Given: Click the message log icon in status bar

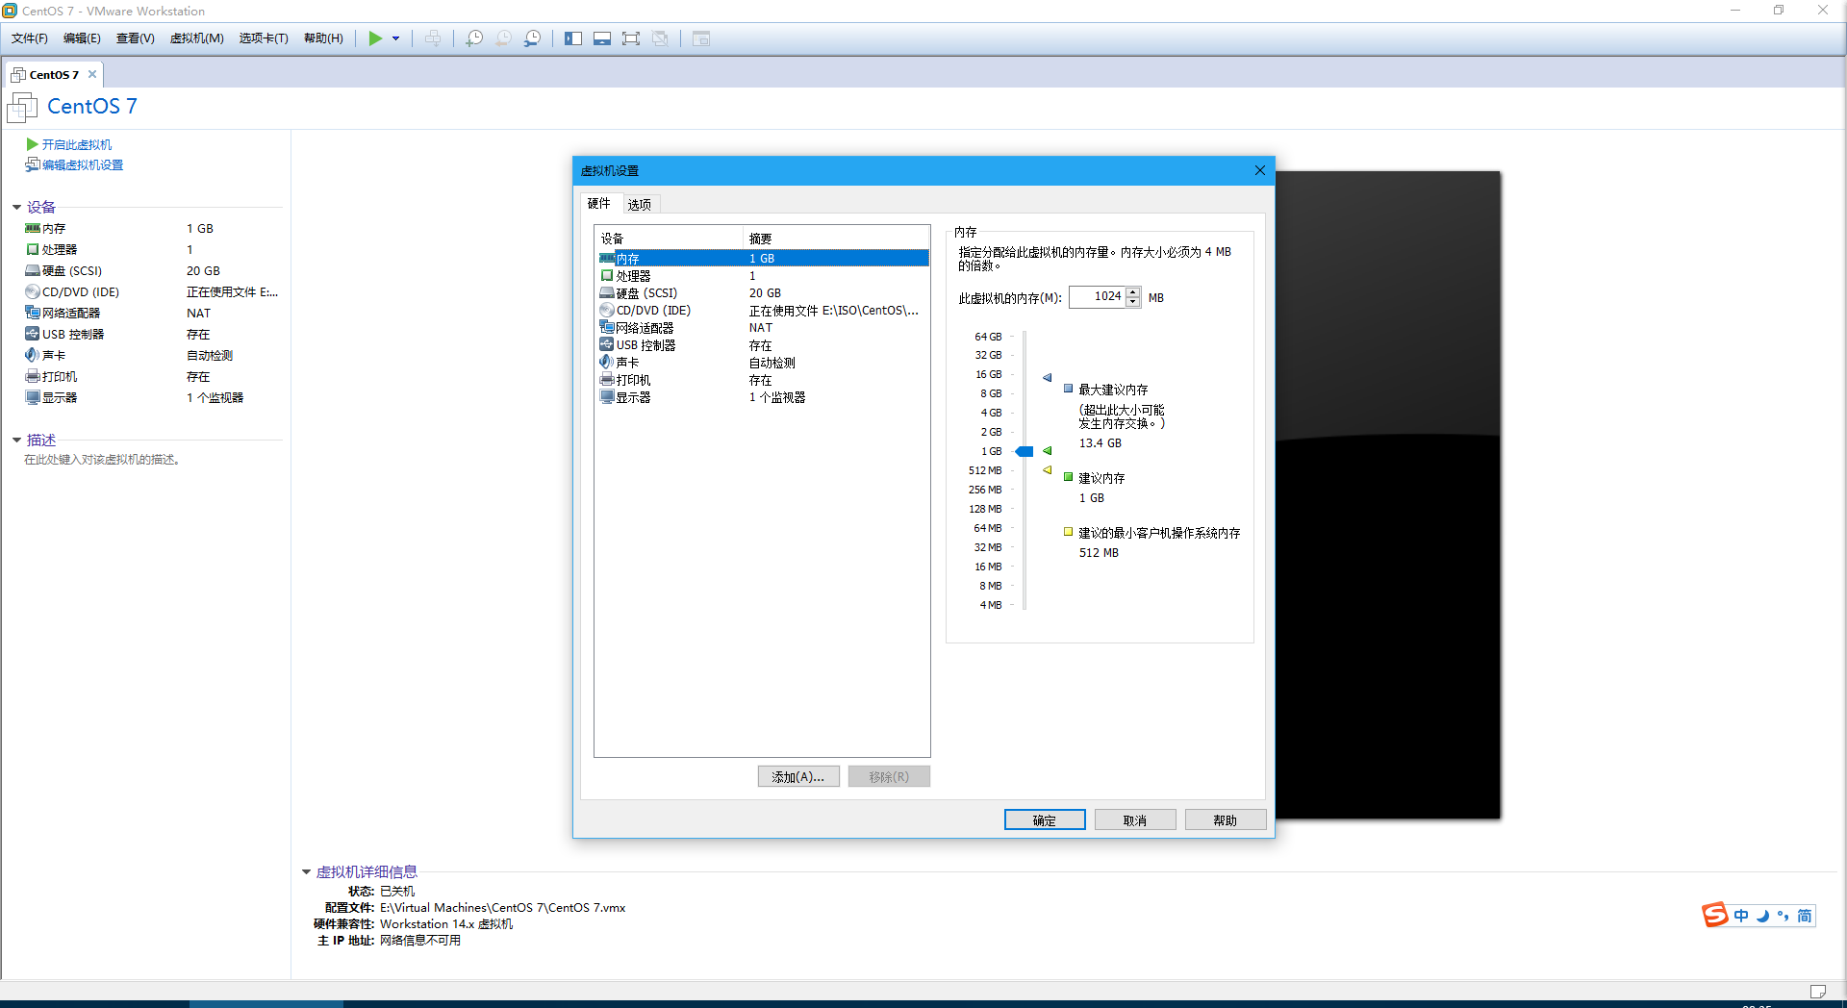Looking at the screenshot, I should click(x=1817, y=992).
